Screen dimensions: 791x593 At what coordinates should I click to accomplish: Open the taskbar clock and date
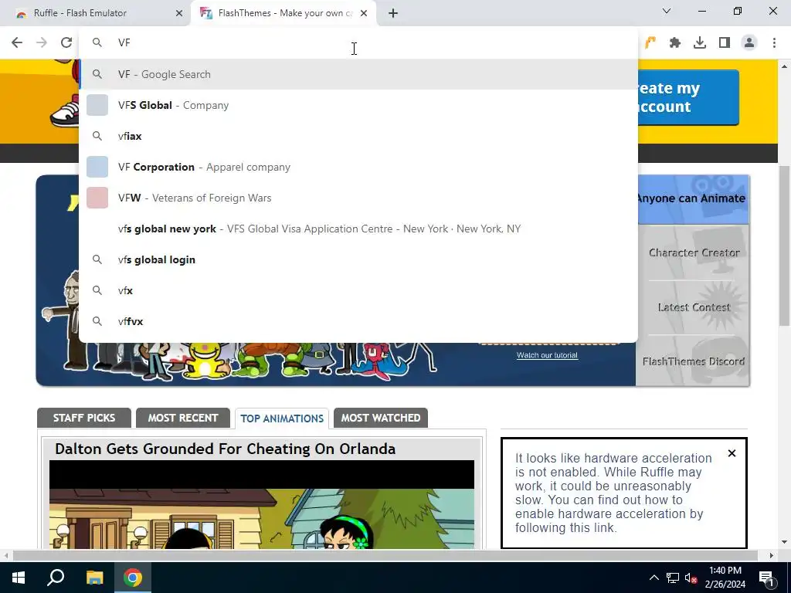pyautogui.click(x=725, y=578)
